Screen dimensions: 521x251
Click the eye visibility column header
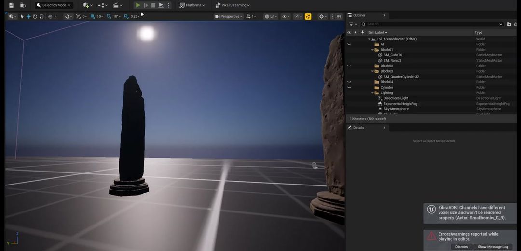(x=349, y=33)
